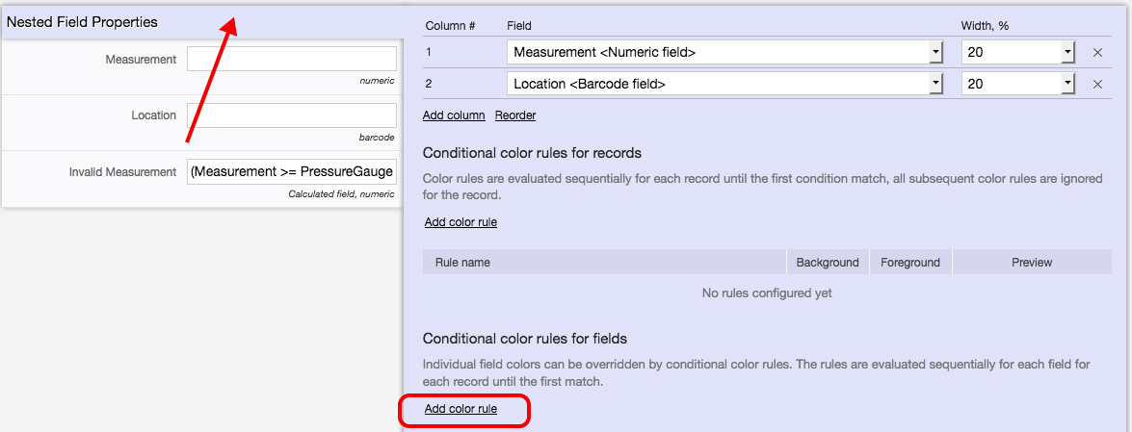Add color rule for records
Screen dimensions: 1132x432
[461, 222]
